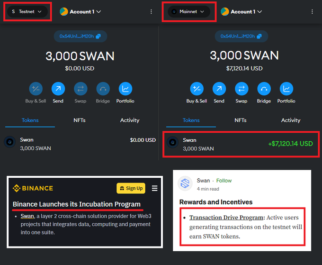This screenshot has width=322, height=265.
Task: Click Account 1 avatar in Mainnet wallet
Action: click(225, 11)
